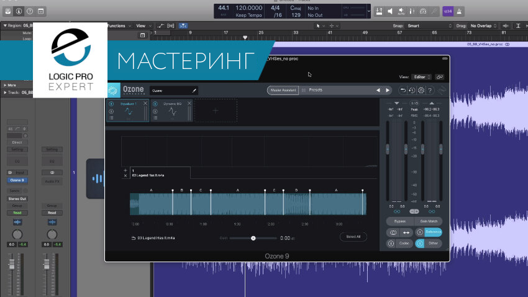Edit the Ozone preset name pencil icon
Screen dimensions: 528x297
194,91
